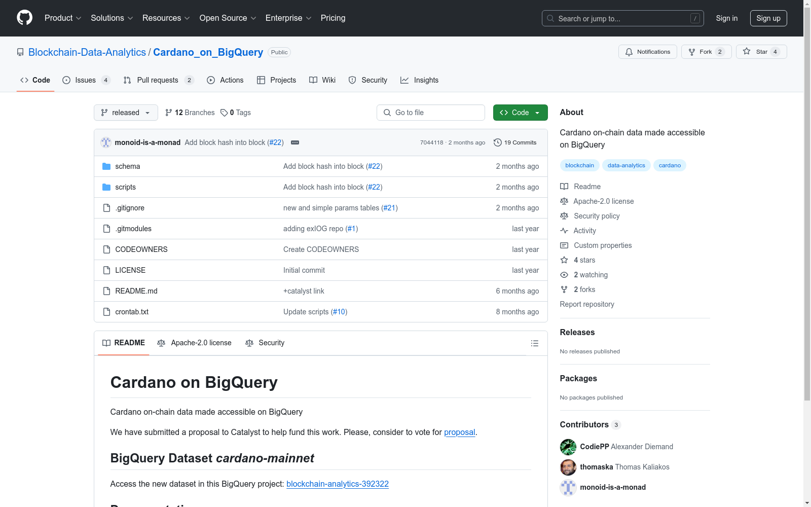Open the proposal link in README

[459, 432]
